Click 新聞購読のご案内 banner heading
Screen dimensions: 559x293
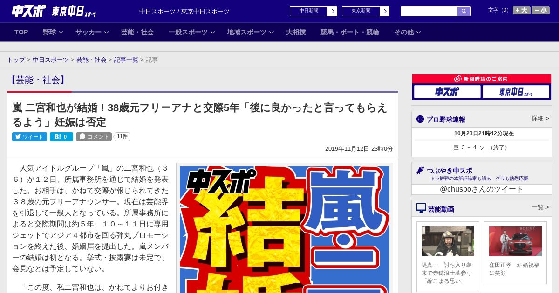point(481,79)
